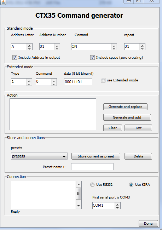This screenshot has width=162, height=230.
Task: Minimize the window
Action: (x=128, y=1)
